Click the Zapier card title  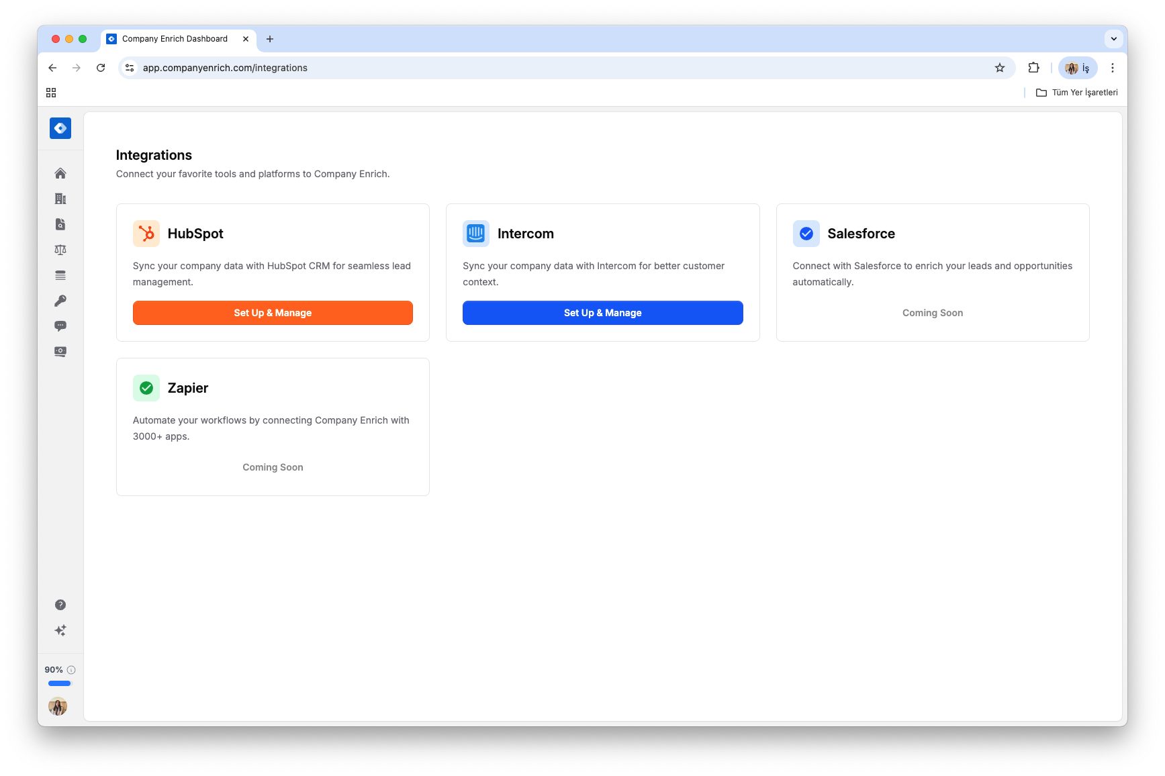pyautogui.click(x=188, y=388)
